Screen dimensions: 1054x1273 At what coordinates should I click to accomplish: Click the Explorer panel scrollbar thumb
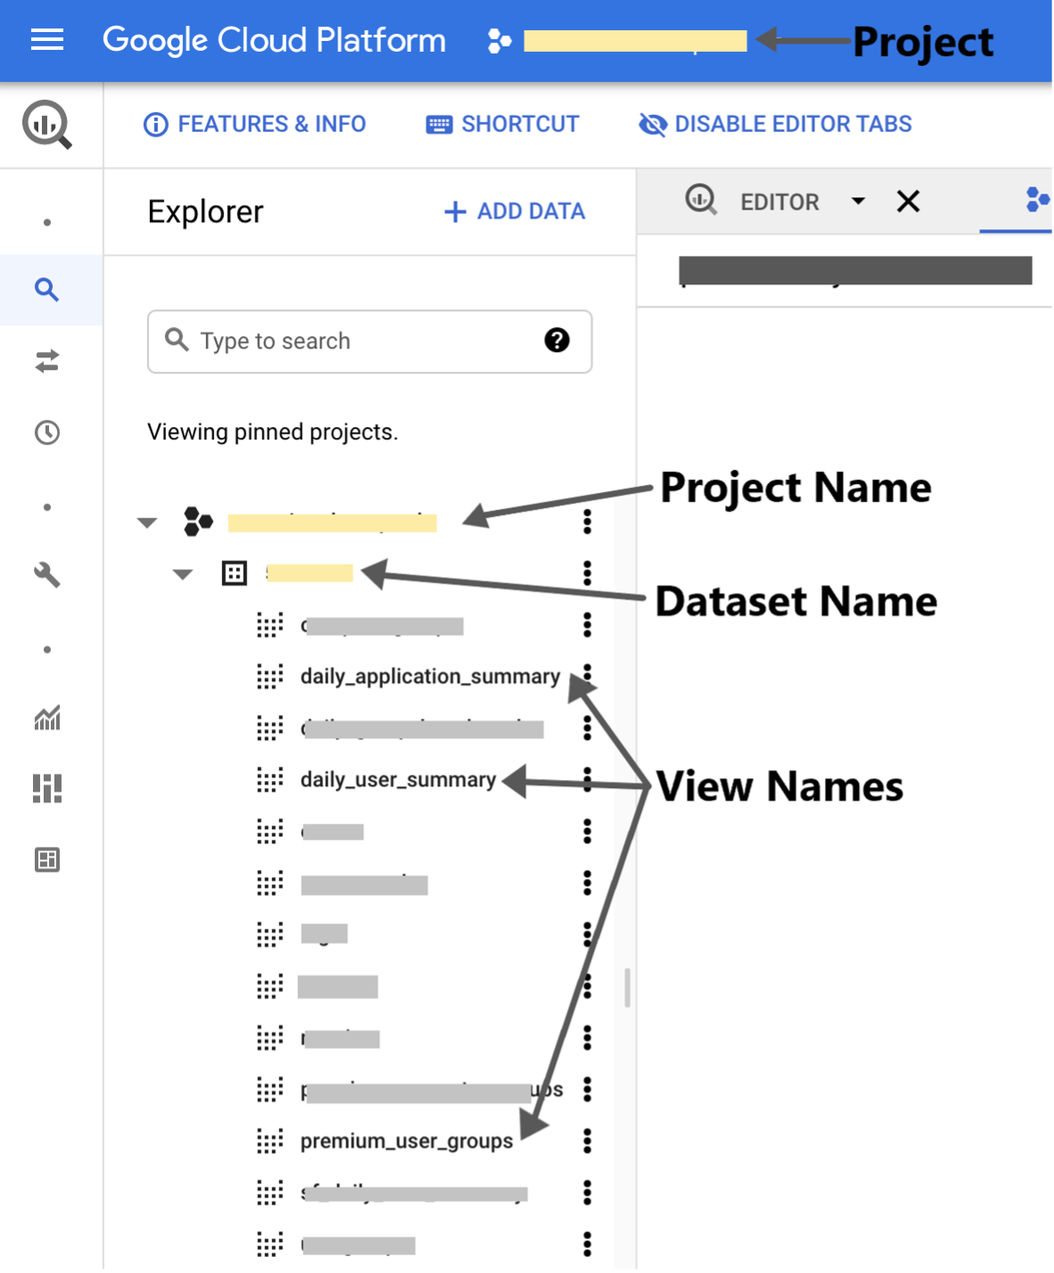628,988
